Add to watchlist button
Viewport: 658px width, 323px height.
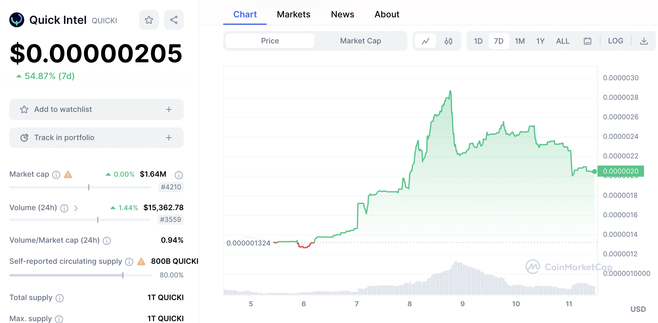(x=97, y=109)
